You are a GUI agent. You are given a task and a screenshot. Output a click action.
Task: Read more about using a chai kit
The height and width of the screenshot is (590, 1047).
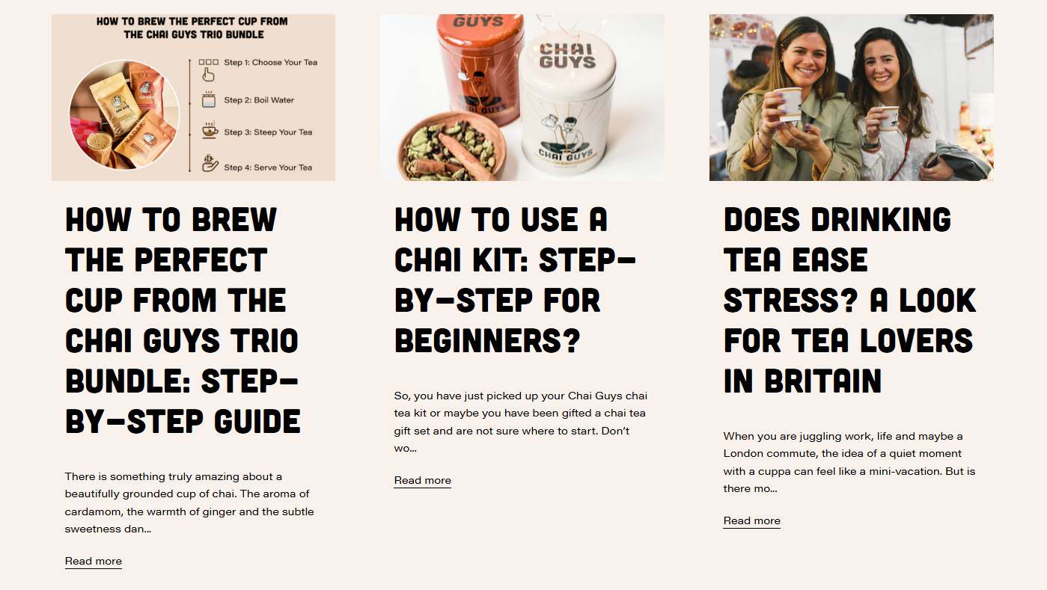click(x=423, y=481)
